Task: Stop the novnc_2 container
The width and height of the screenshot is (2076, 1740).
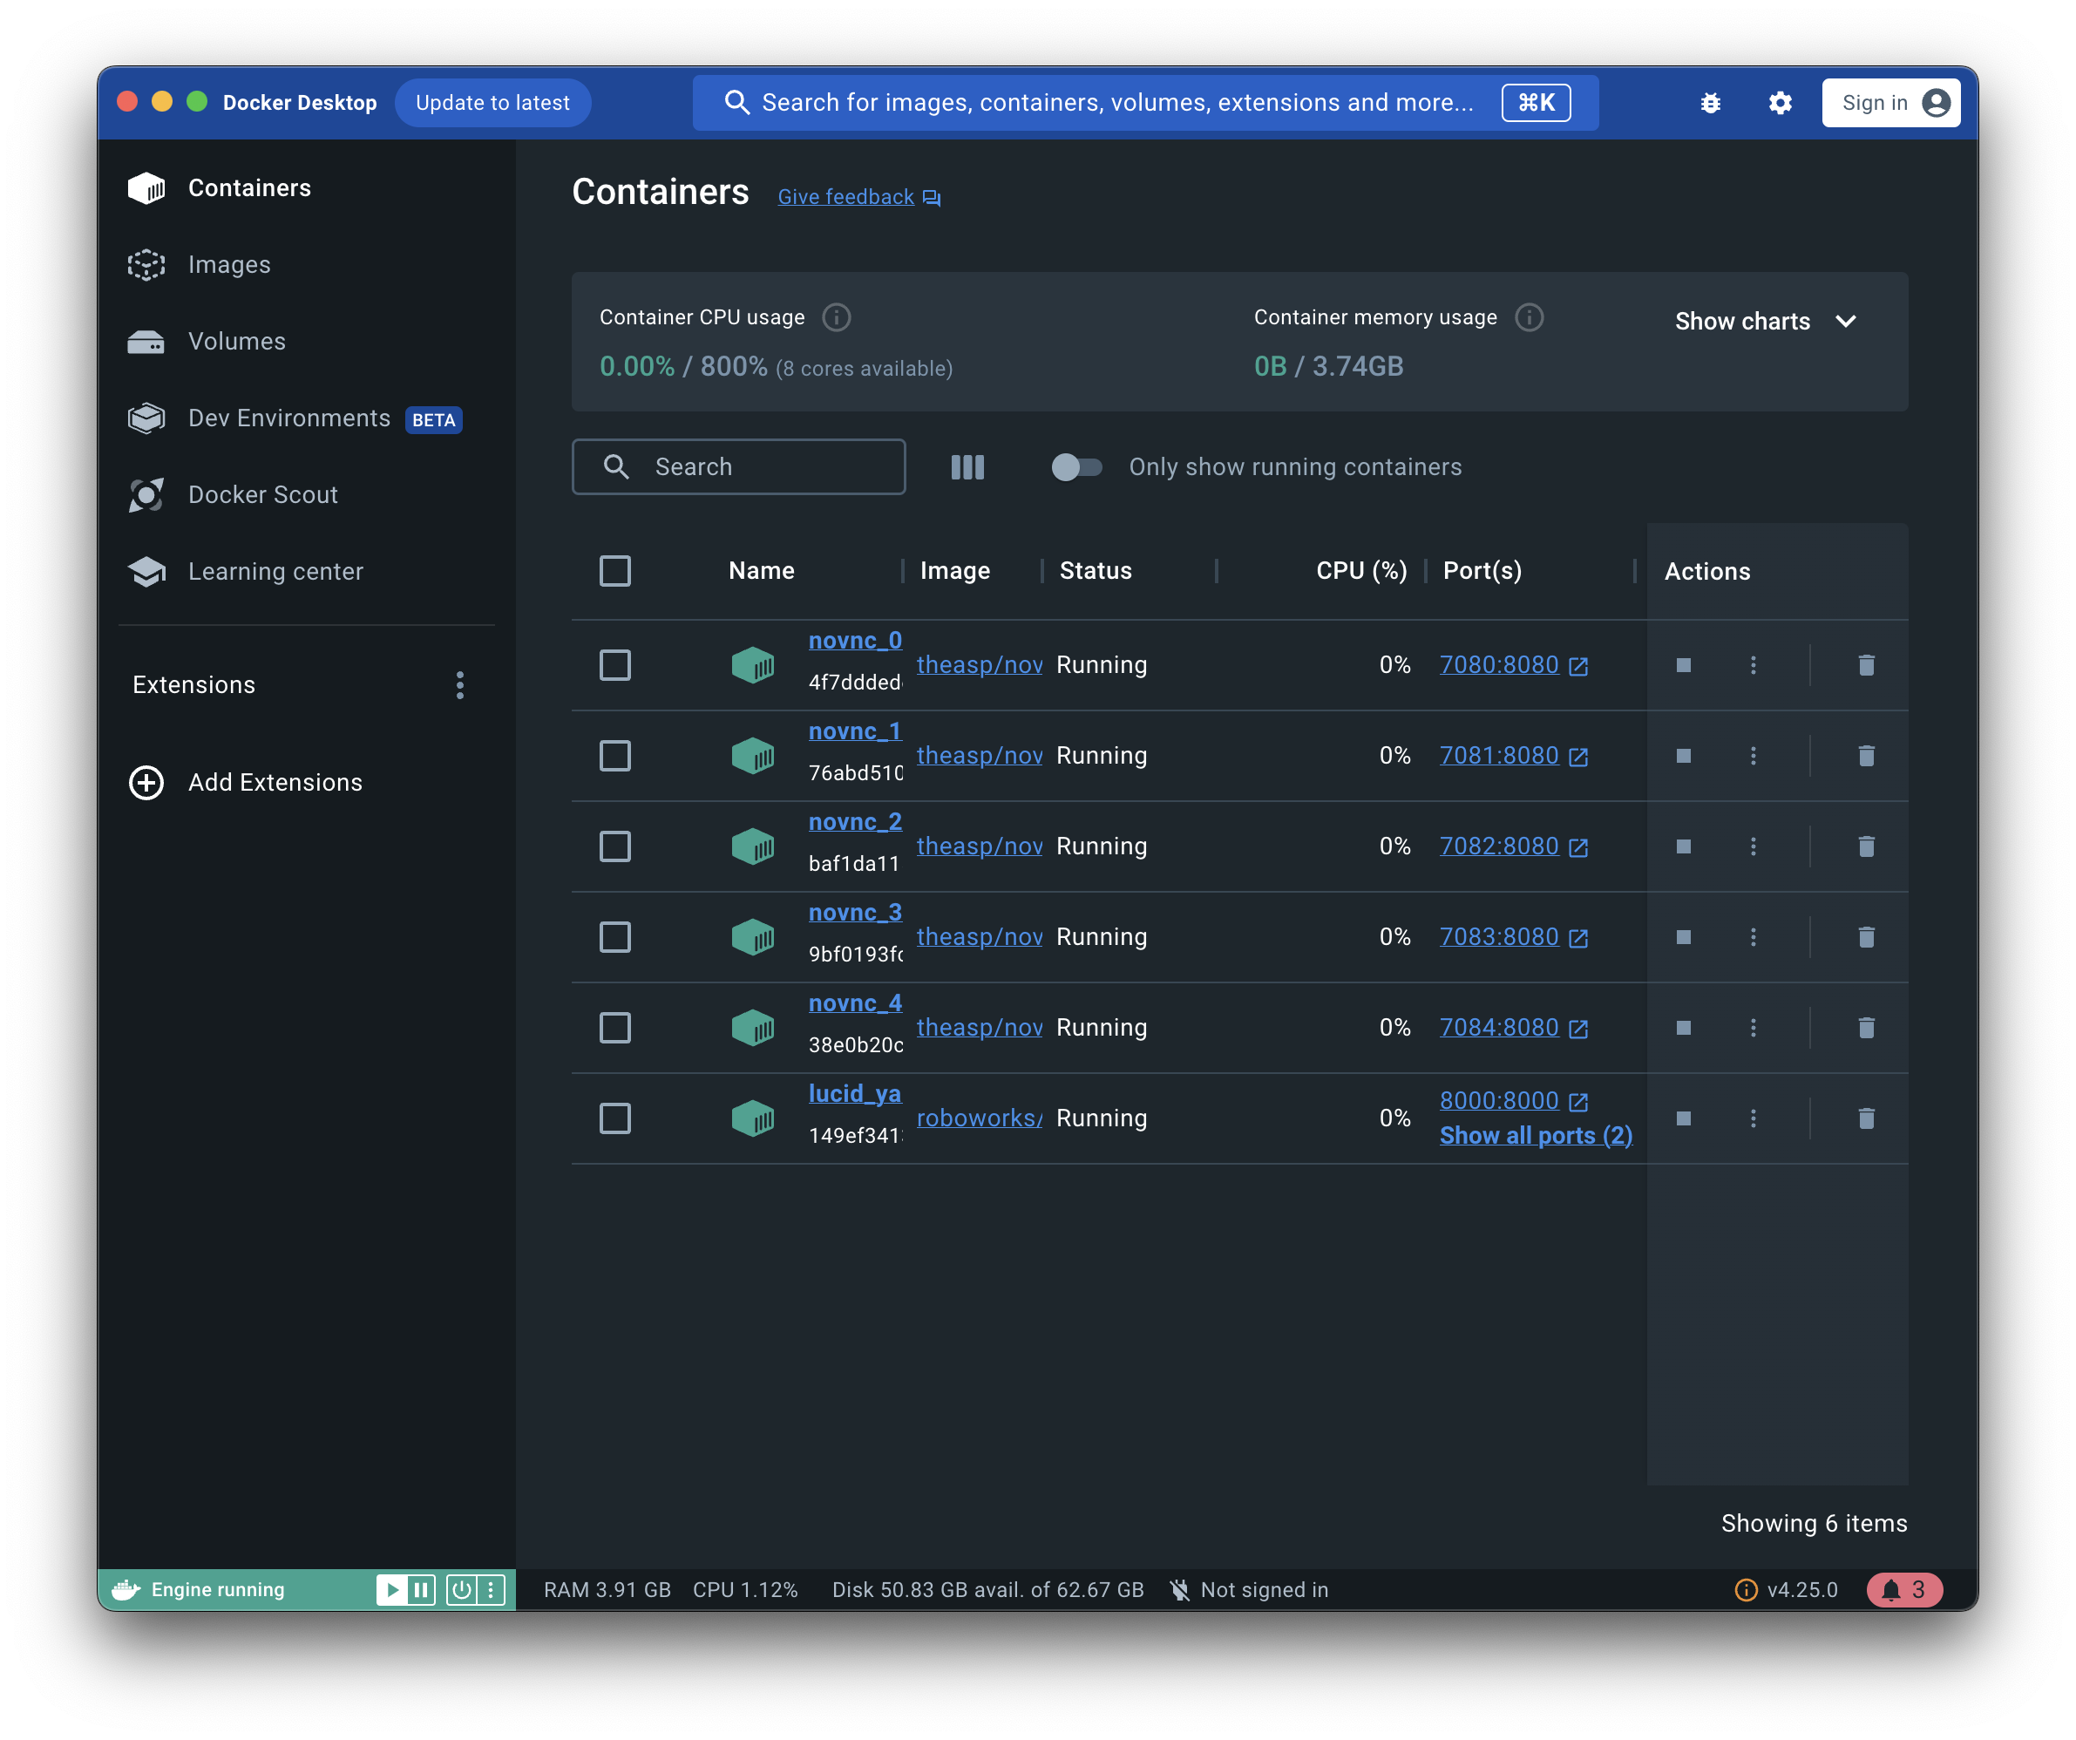Action: [x=1684, y=846]
